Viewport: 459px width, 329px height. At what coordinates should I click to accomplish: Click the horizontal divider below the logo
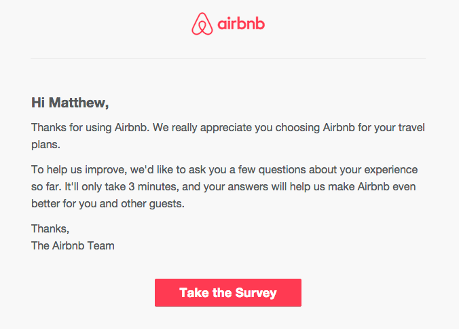point(228,58)
